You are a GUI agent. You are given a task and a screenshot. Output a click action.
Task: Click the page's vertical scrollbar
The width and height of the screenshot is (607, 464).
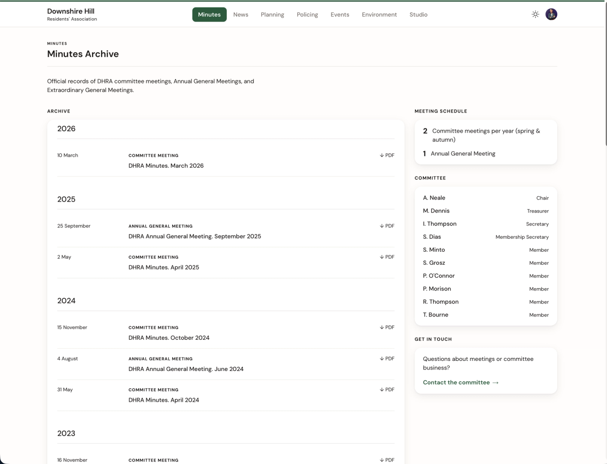(x=605, y=74)
